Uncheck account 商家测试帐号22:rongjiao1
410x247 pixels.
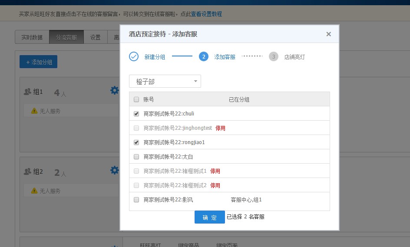pyautogui.click(x=136, y=142)
